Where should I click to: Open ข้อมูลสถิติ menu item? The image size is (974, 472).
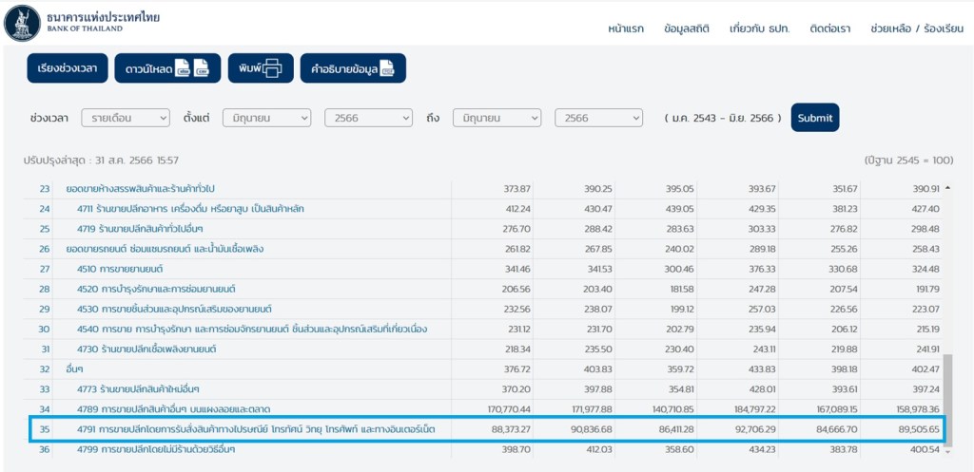click(687, 28)
